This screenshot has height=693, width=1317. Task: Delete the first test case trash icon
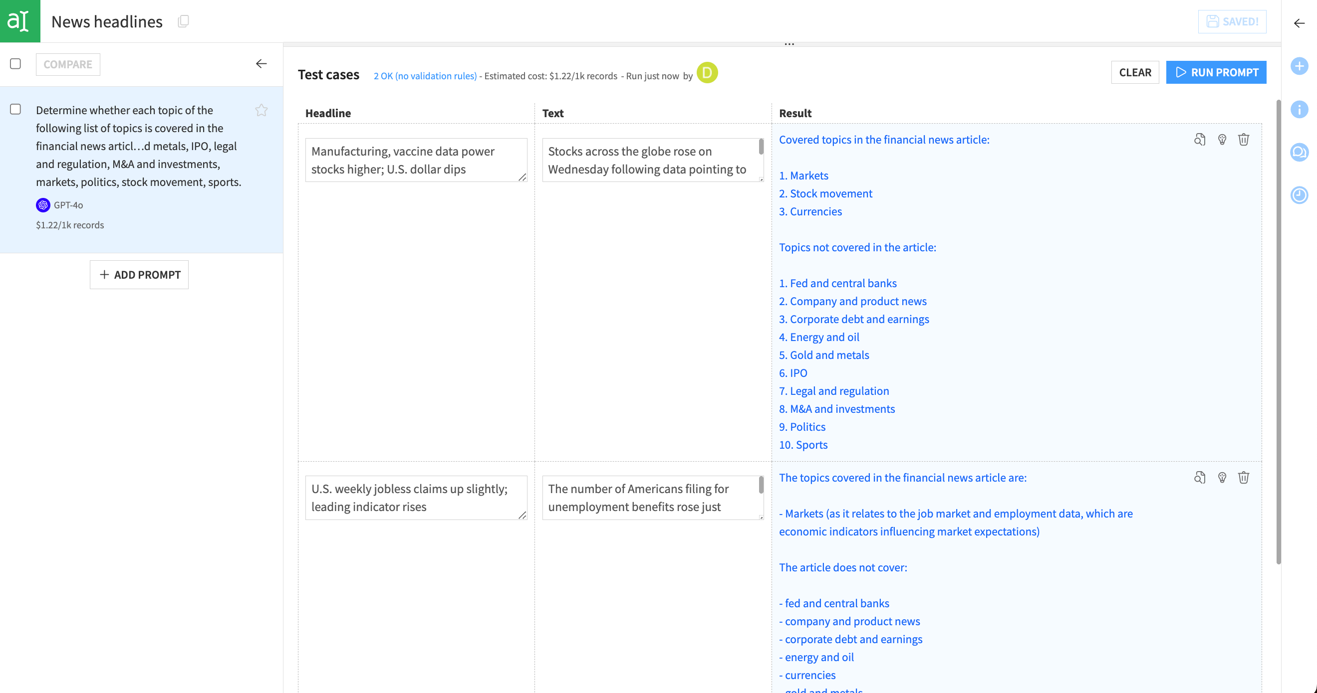coord(1243,140)
